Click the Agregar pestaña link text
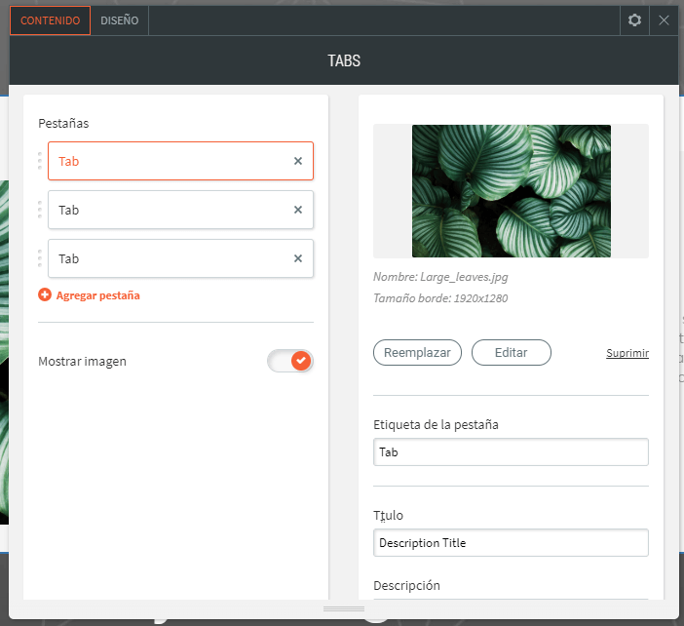684x626 pixels. tap(98, 295)
